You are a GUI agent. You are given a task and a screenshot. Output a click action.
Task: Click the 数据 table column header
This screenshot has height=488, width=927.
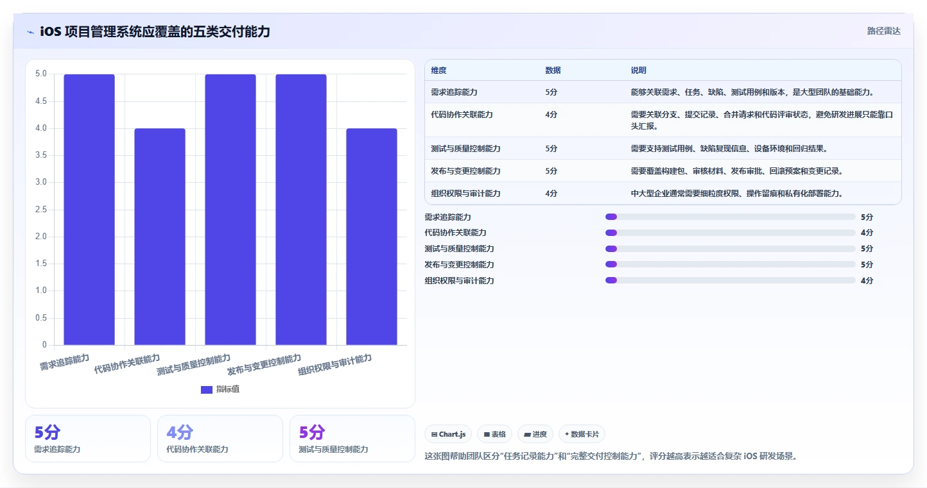click(x=553, y=71)
